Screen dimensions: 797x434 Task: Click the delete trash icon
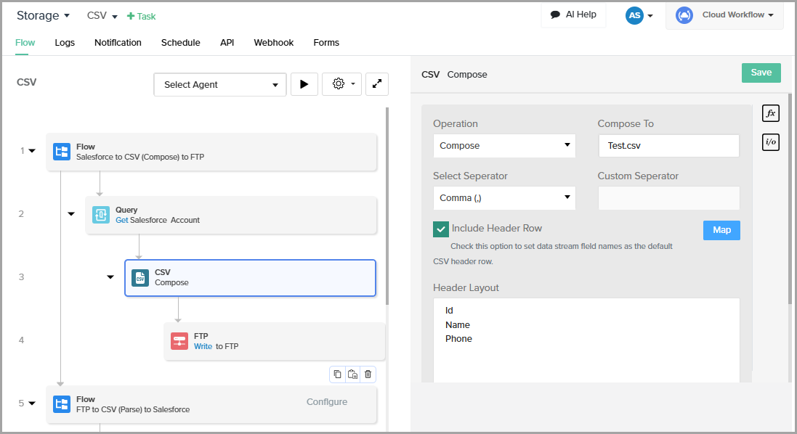point(368,374)
